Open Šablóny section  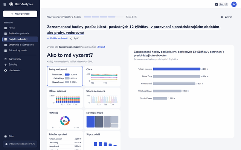point(20,64)
